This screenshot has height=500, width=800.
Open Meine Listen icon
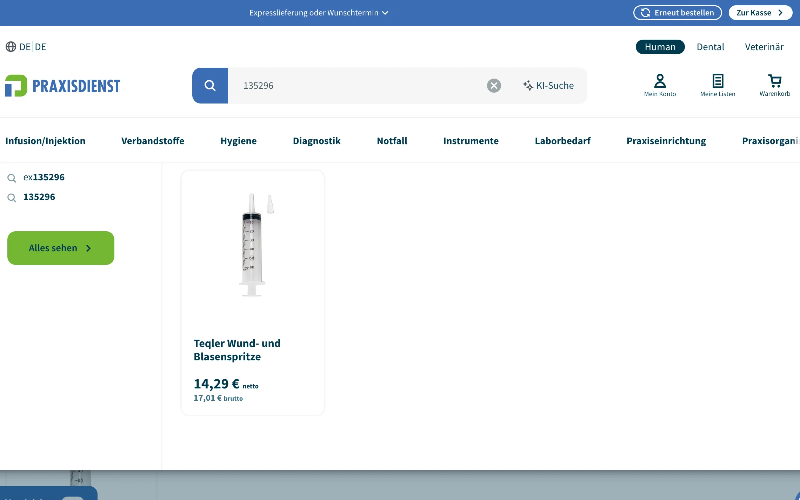[x=718, y=85]
